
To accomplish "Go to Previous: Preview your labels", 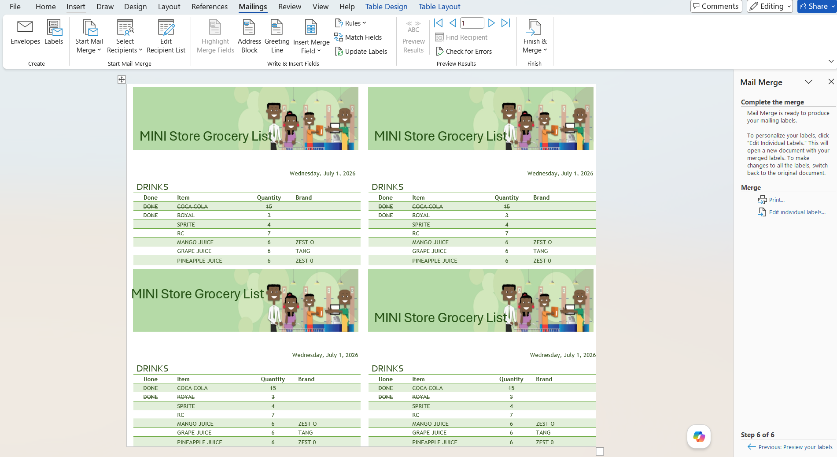I will click(790, 447).
